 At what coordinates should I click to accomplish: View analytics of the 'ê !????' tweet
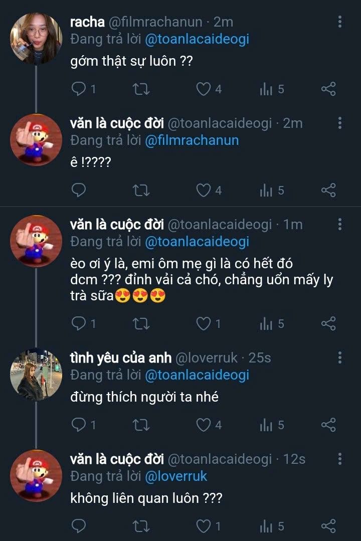(x=266, y=190)
